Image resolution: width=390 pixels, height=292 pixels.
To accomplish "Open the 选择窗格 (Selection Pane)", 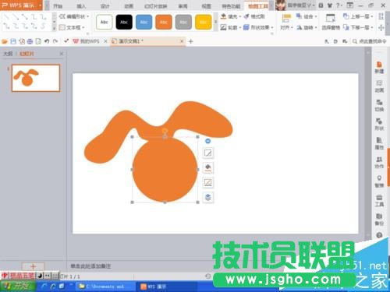I will 331,22.
